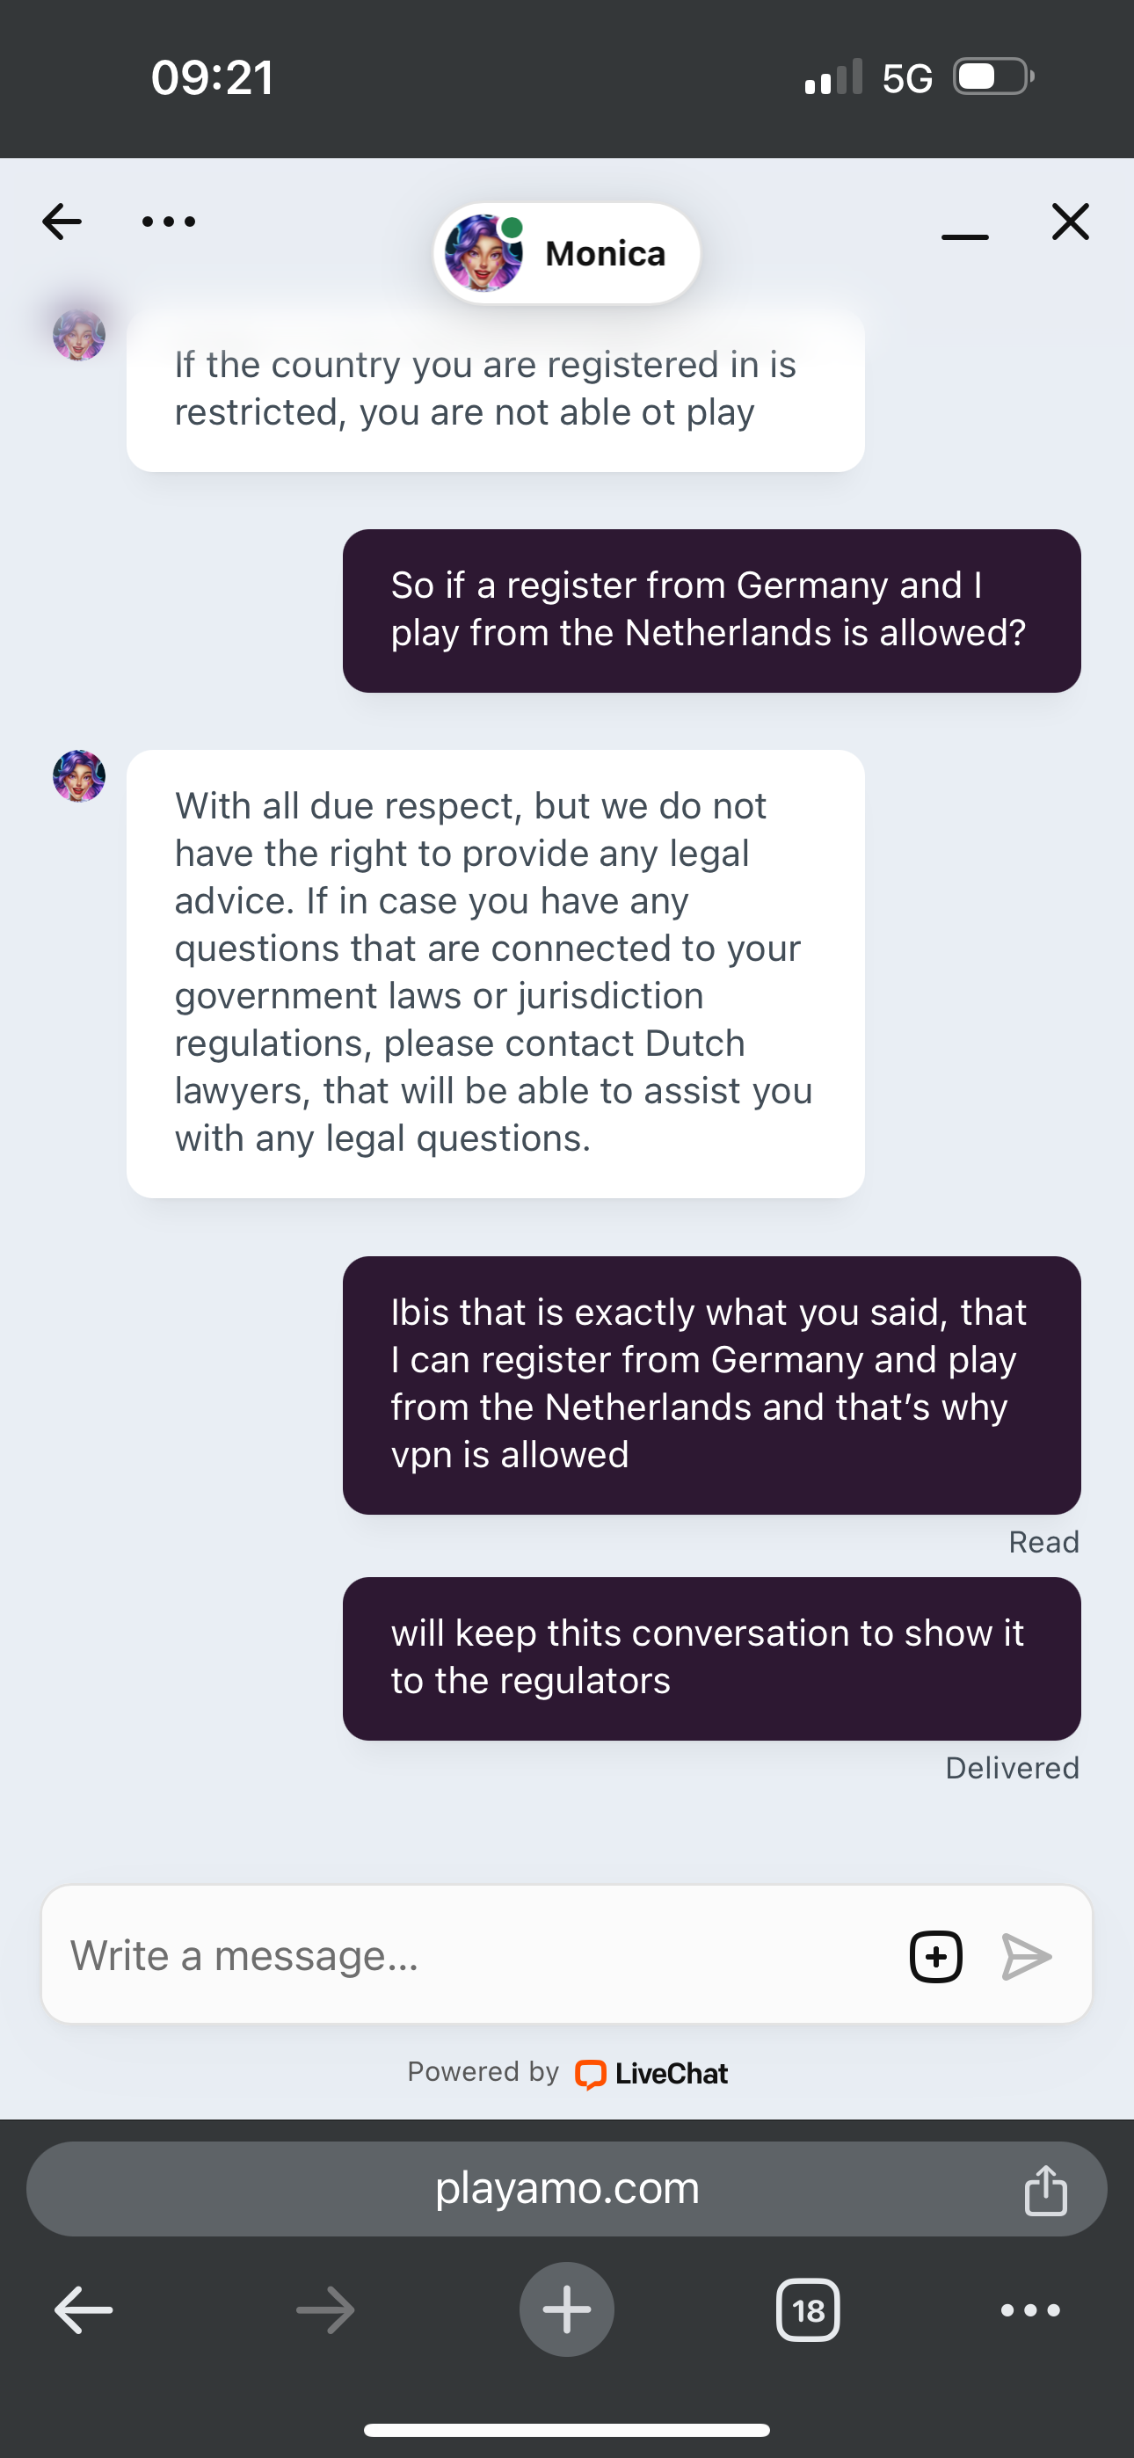This screenshot has width=1134, height=2458.
Task: Tap the attachment plus icon
Action: 935,1956
